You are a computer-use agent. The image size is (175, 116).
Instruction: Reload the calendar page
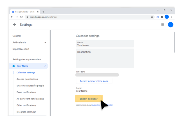coord(21,17)
